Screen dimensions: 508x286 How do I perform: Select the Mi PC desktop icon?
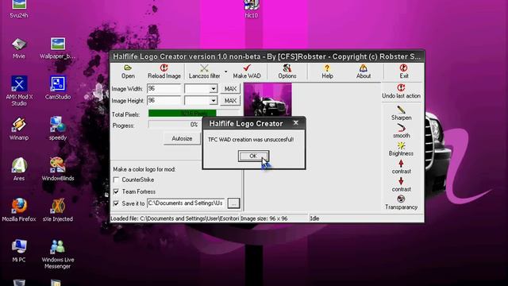(x=19, y=251)
